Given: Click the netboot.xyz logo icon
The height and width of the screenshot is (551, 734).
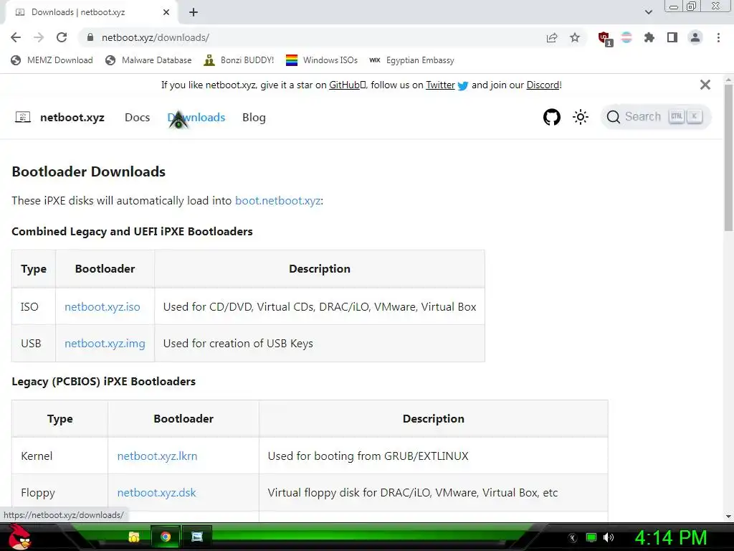Looking at the screenshot, I should (x=23, y=117).
